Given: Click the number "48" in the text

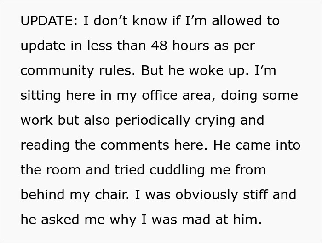Looking at the screenshot, I should coord(159,46).
